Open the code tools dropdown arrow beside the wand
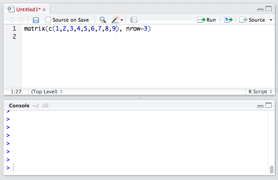278x180 pixels. click(x=122, y=20)
